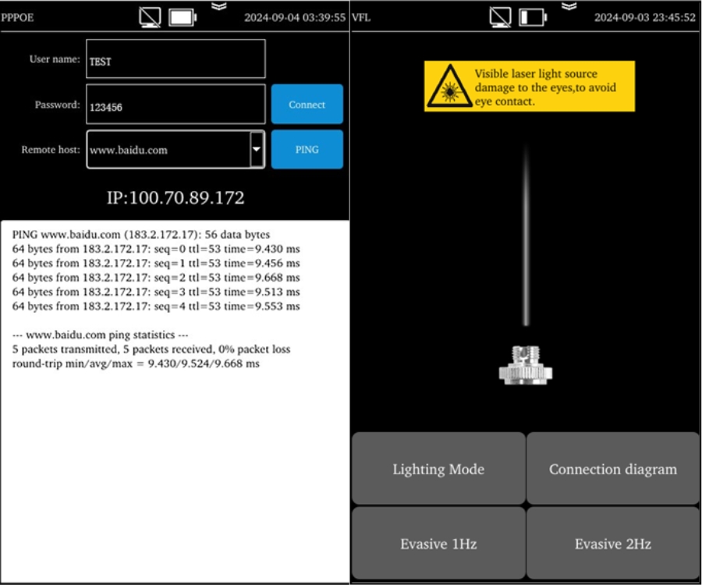Toggle Evasive 1Hz blinking mode
This screenshot has height=585, width=702.
click(x=438, y=544)
